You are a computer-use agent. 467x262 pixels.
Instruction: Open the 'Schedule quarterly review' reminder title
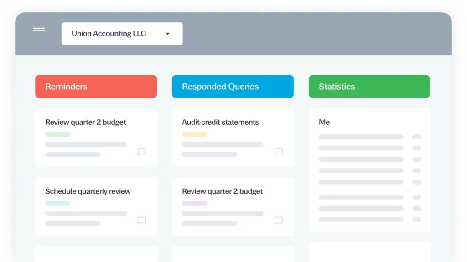tap(88, 191)
